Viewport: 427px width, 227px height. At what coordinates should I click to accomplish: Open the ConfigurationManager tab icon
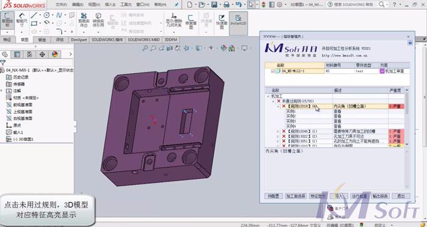point(29,54)
